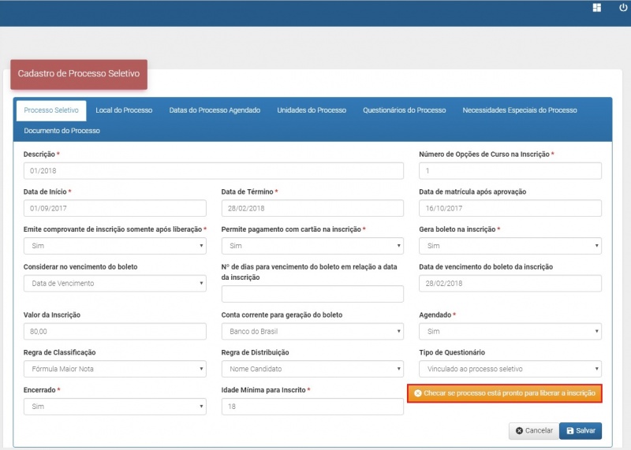The width and height of the screenshot is (631, 450).
Task: Click Checar se processo está pronto button
Action: 504,392
